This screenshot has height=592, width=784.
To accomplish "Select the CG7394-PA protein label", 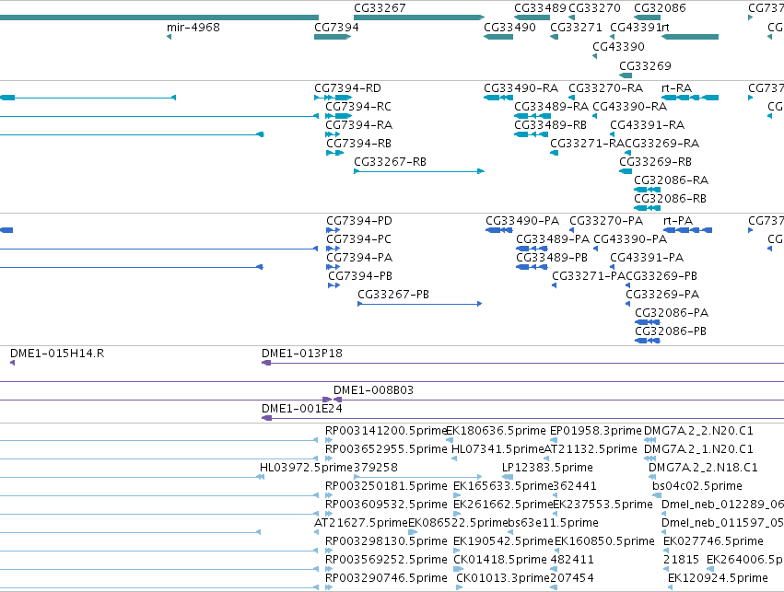I will 359,259.
